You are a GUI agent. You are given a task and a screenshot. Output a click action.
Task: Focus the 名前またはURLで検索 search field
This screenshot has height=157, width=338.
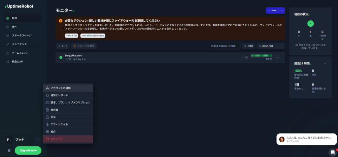coord(224,46)
